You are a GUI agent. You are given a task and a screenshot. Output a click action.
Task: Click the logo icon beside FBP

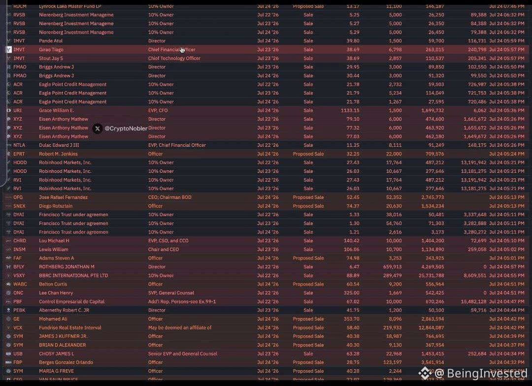pyautogui.click(x=9, y=362)
